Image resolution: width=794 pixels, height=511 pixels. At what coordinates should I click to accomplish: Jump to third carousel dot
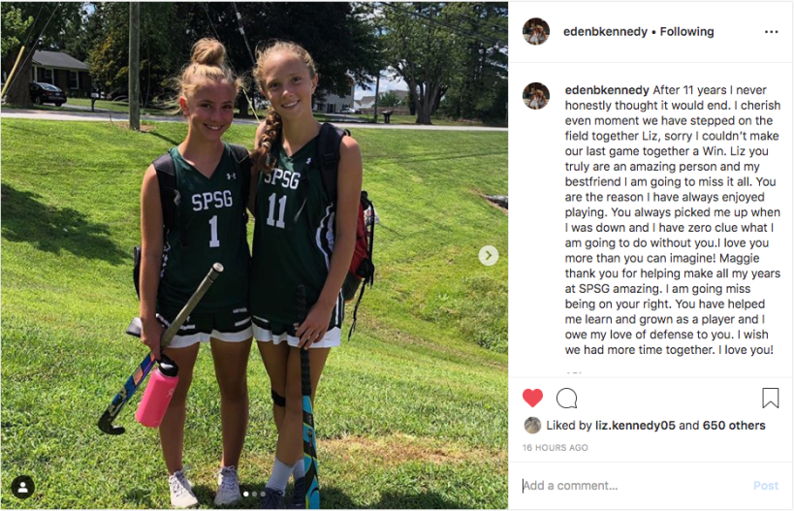tap(263, 494)
